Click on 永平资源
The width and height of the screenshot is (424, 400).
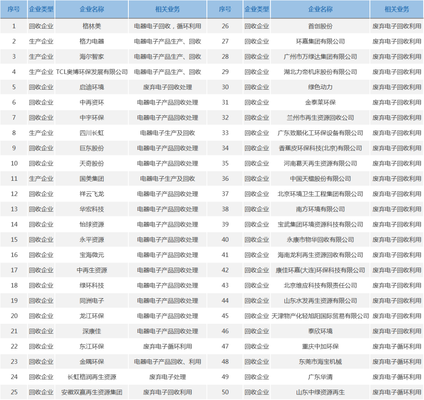91,240
